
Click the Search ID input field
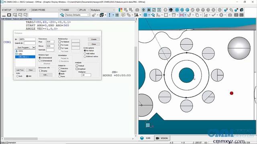pyautogui.click(x=30, y=43)
